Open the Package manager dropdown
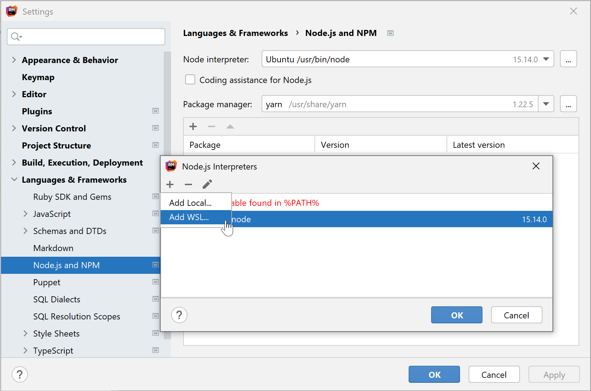 546,104
